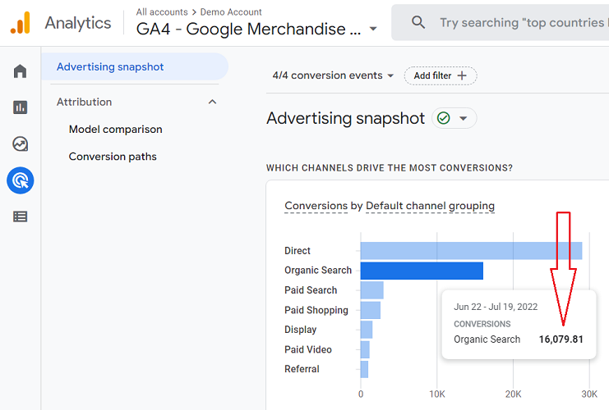Screen dimensions: 609x410
Task: Click the Referral bar in chart
Action: click(x=364, y=369)
